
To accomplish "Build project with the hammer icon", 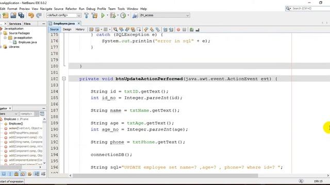I will pyautogui.click(x=86, y=15).
